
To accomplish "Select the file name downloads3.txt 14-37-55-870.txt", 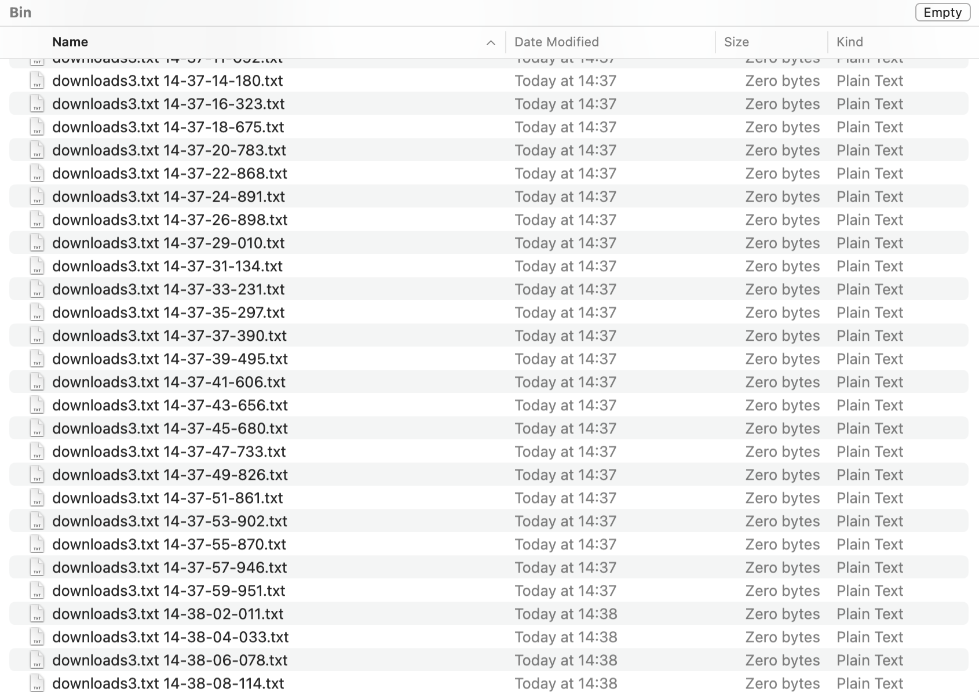I will point(169,544).
